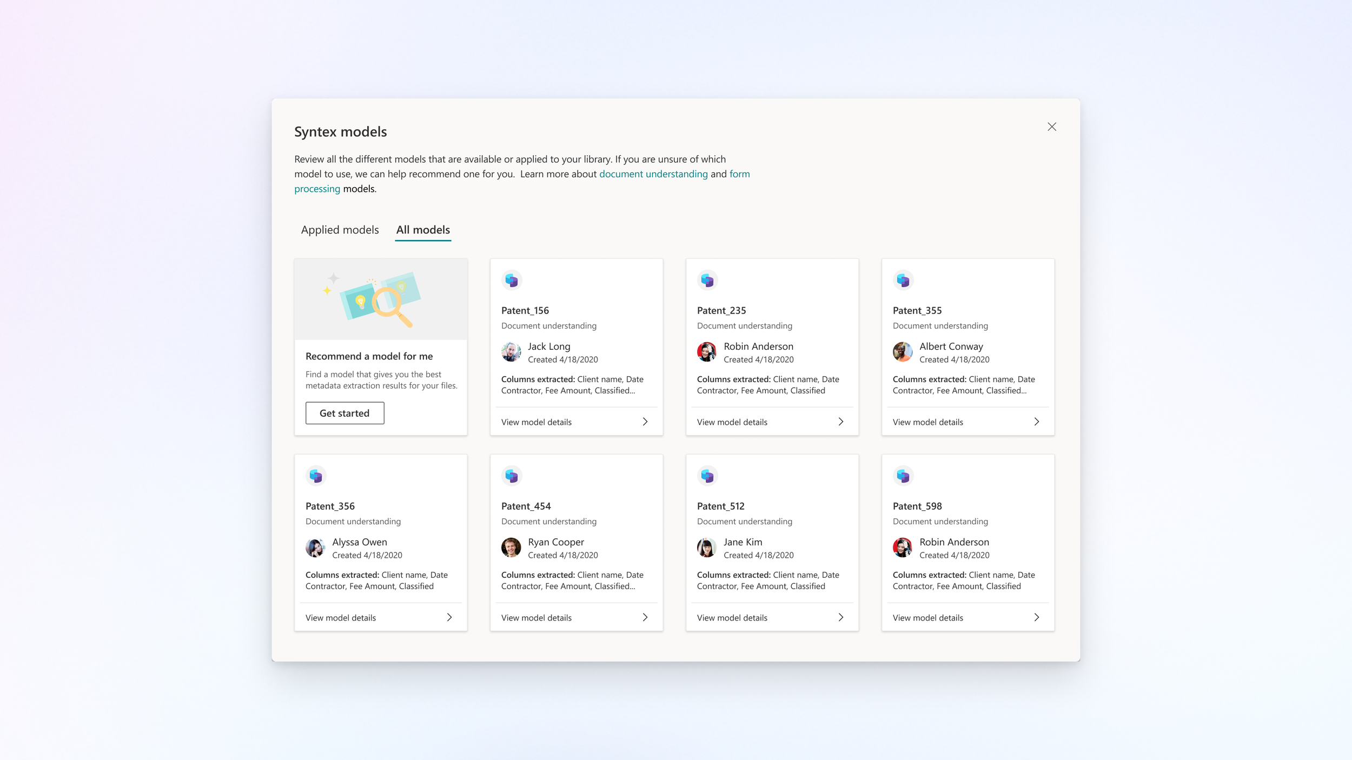Click Ryan Cooper's profile photo
The image size is (1352, 760).
tap(511, 548)
